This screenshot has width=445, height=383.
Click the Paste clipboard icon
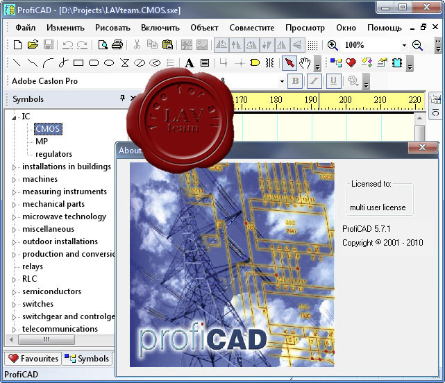point(167,45)
